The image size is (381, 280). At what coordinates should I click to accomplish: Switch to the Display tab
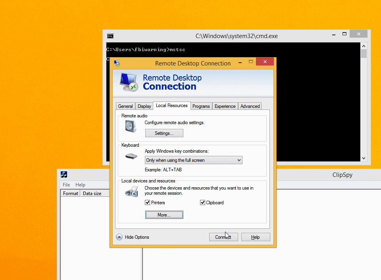[x=144, y=106]
